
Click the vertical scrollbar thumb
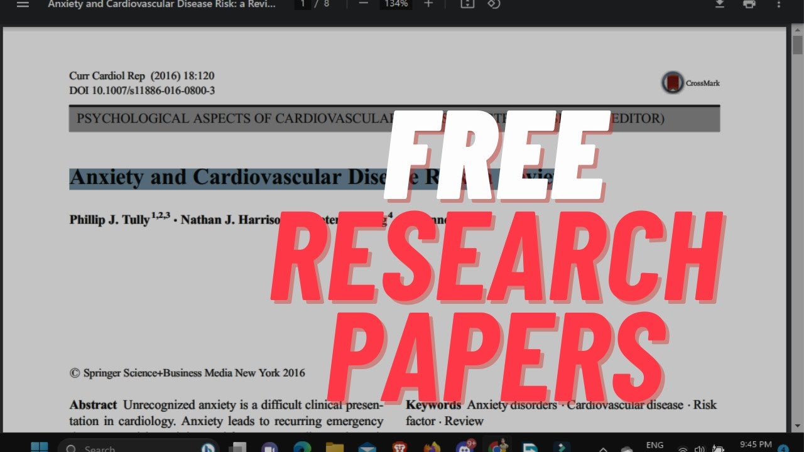tap(797, 45)
